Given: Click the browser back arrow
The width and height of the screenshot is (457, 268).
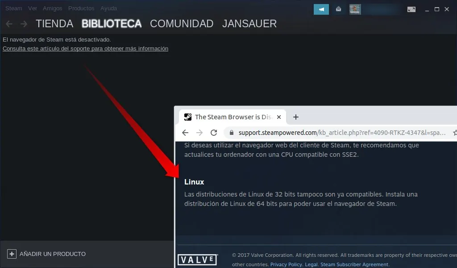Looking at the screenshot, I should (x=185, y=133).
